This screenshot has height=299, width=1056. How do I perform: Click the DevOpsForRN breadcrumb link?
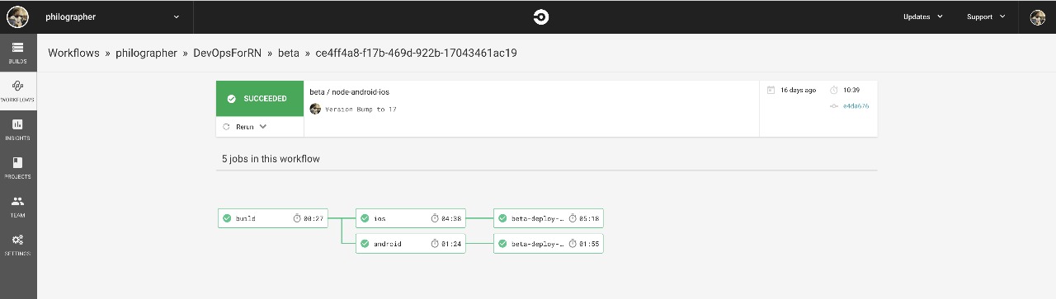click(227, 53)
